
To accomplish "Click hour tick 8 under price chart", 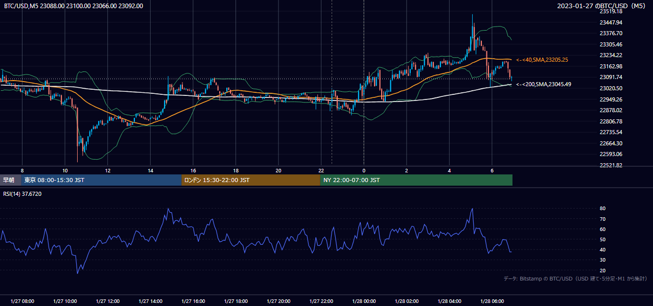I will click(22, 170).
